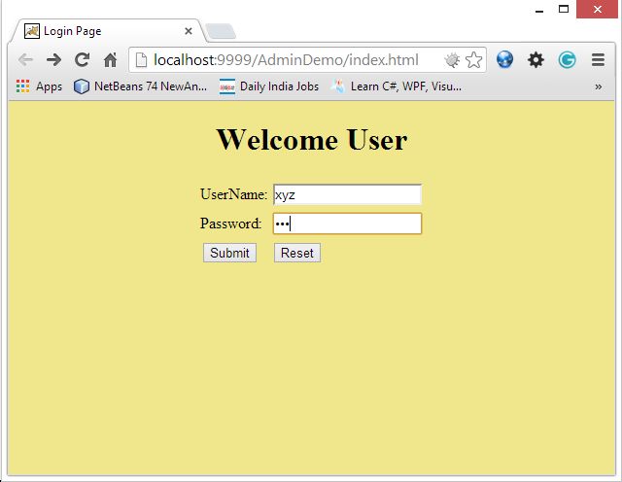The width and height of the screenshot is (622, 482).
Task: Reset the login form
Action: coord(297,253)
